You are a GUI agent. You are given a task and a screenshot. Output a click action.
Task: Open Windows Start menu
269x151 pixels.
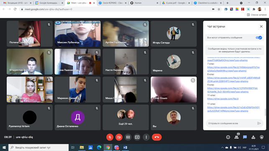[4, 148]
